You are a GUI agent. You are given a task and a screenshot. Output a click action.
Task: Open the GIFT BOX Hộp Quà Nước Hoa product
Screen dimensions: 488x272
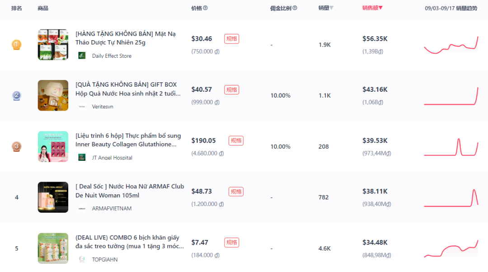pyautogui.click(x=128, y=89)
